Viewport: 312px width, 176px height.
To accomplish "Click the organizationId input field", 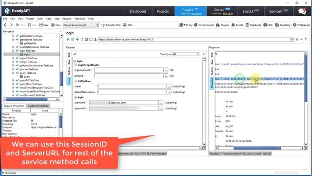I will pyautogui.click(x=129, y=70).
